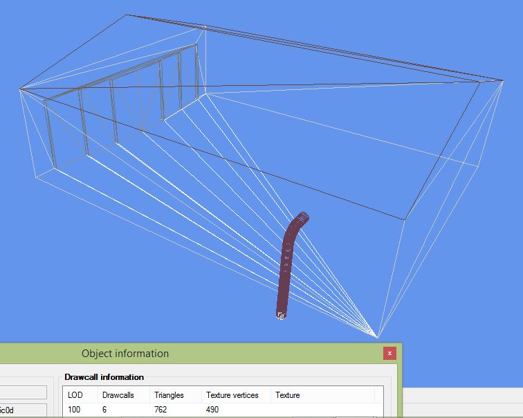The image size is (523, 418).
Task: Focus the empty field above the c0d field
Action: [x=23, y=392]
